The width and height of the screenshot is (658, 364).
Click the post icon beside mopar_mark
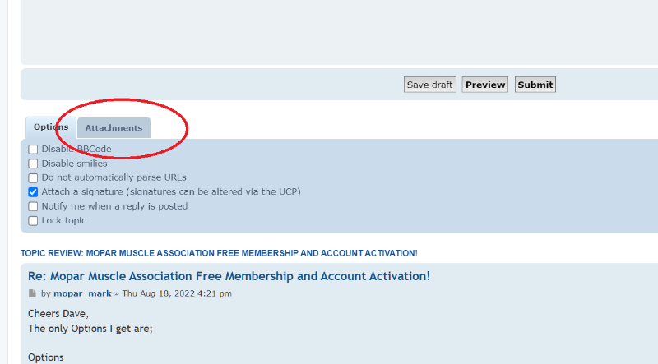pos(32,293)
